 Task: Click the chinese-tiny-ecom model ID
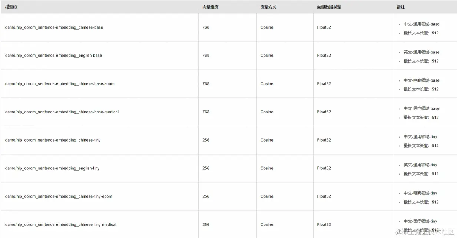pos(59,196)
